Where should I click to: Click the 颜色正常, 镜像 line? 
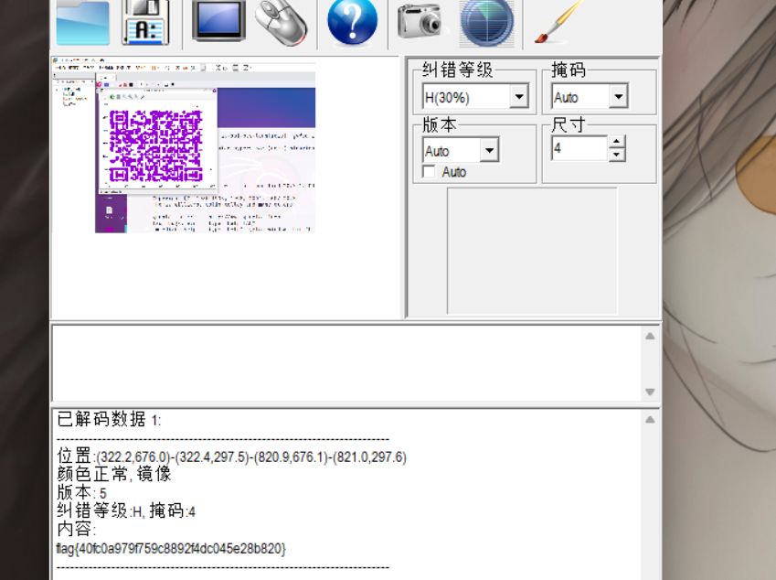pos(114,474)
